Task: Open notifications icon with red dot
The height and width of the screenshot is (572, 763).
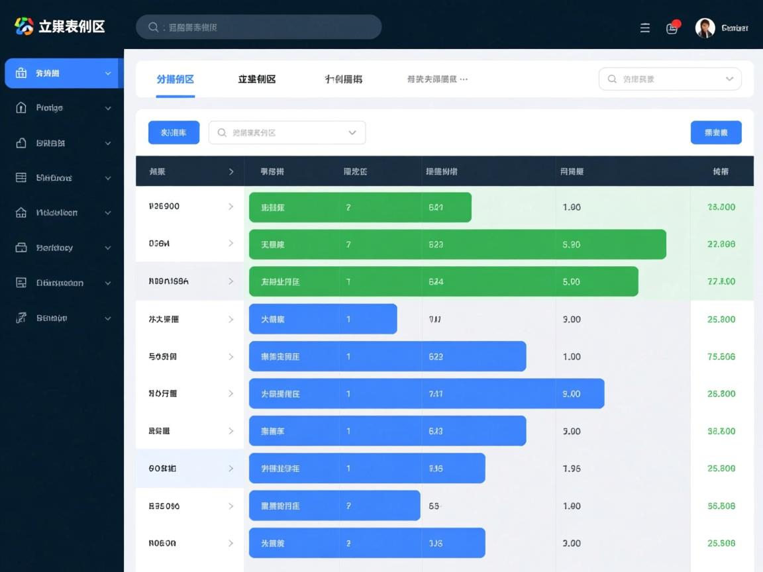Action: (x=672, y=28)
